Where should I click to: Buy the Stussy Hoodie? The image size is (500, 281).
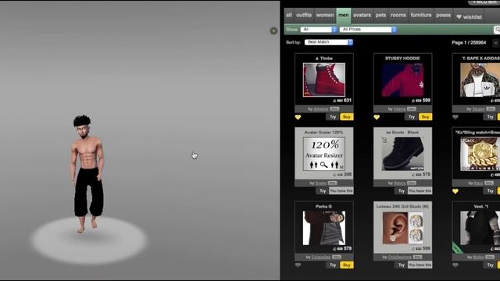425,117
